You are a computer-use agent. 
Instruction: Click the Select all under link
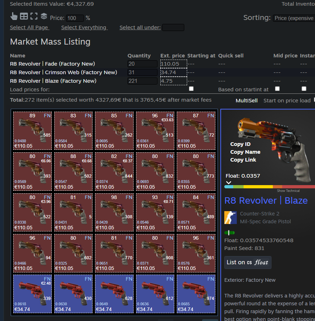click(x=140, y=27)
